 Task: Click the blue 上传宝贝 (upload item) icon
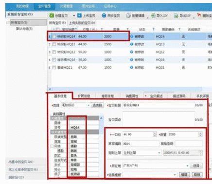coord(79,16)
